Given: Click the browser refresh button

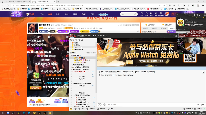Looking at the screenshot, I should pyautogui.click(x=8, y=5).
